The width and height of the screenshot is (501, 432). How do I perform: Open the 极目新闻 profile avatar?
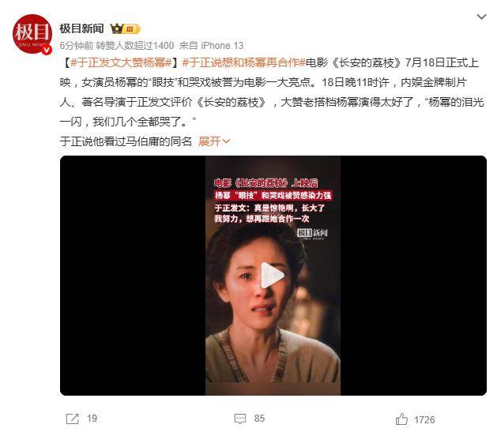pos(32,33)
